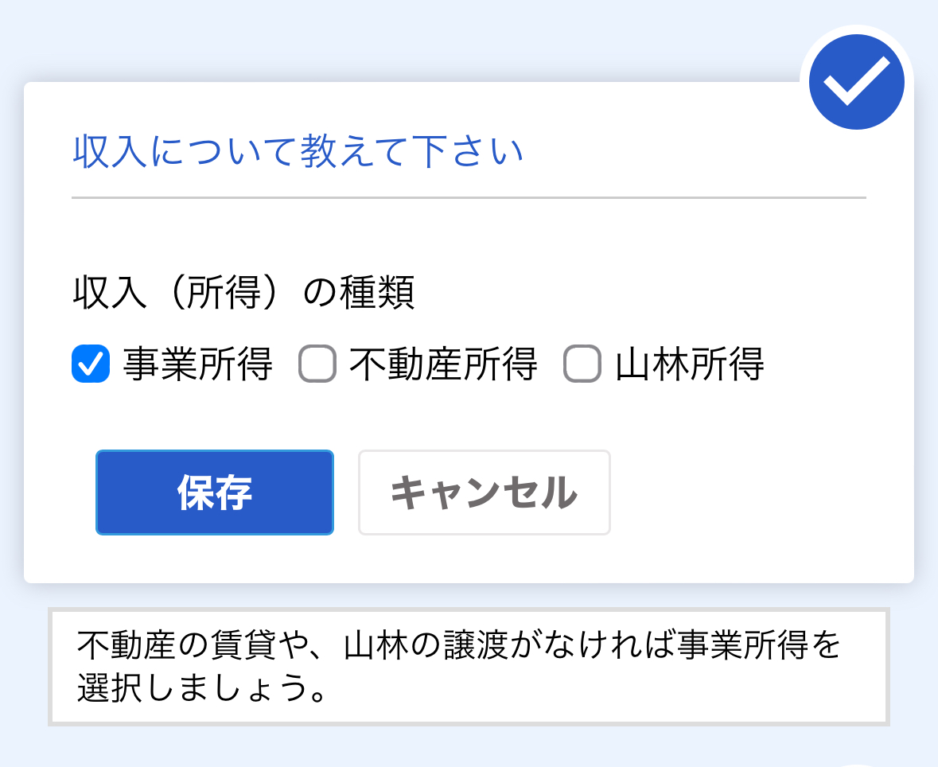Save the form with the 保存 button
The height and width of the screenshot is (767, 938).
215,493
